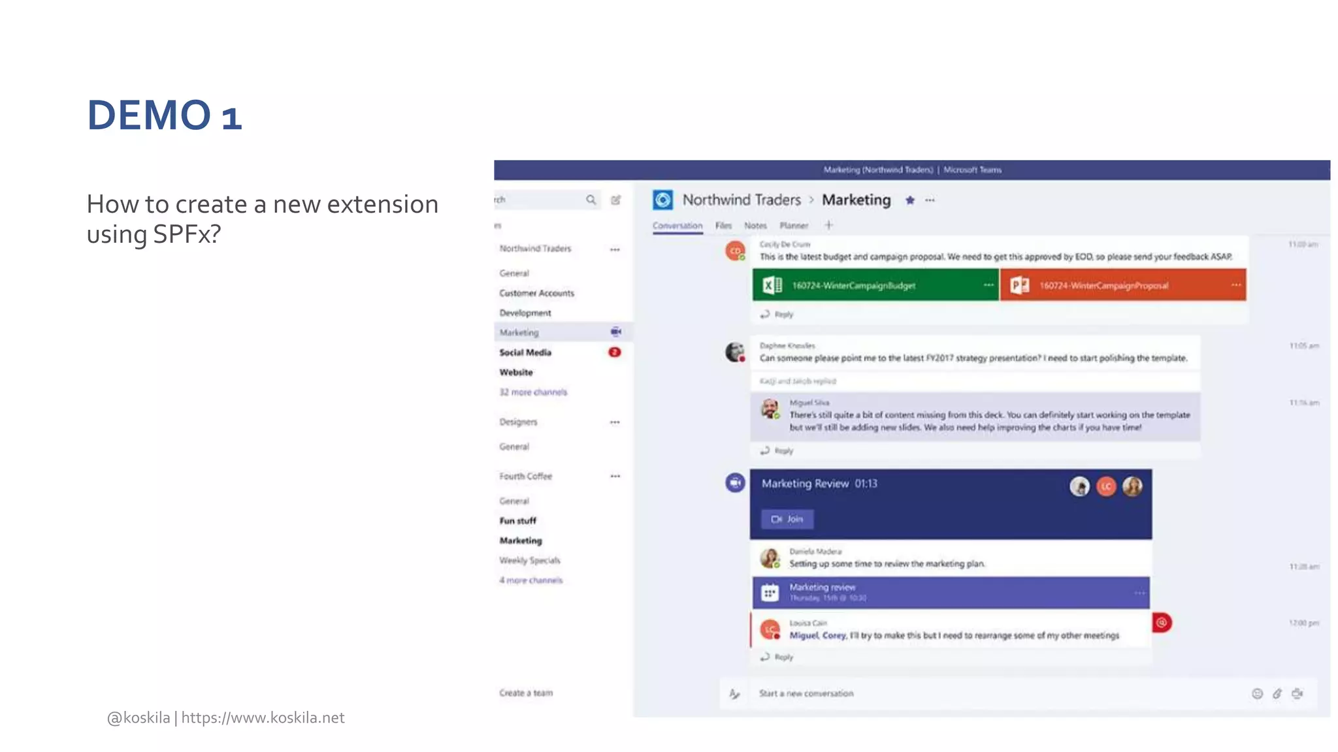Select the Weekly Specials channel
Screen dimensions: 1338x752
click(530, 561)
